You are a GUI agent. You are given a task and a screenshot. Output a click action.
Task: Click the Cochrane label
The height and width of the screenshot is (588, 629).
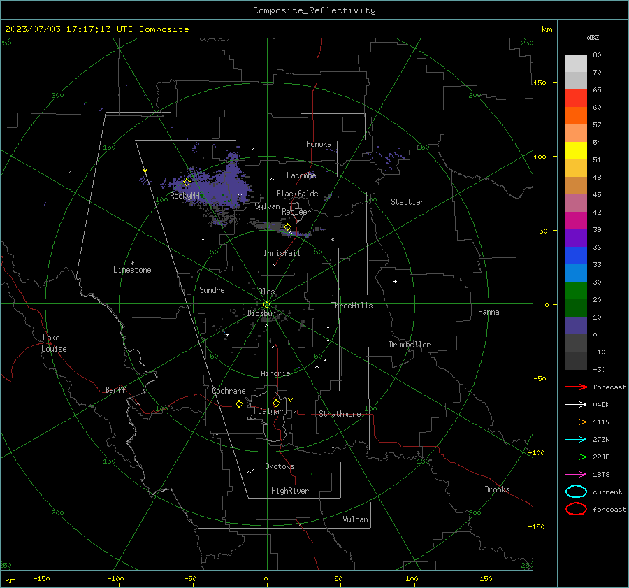[229, 391]
